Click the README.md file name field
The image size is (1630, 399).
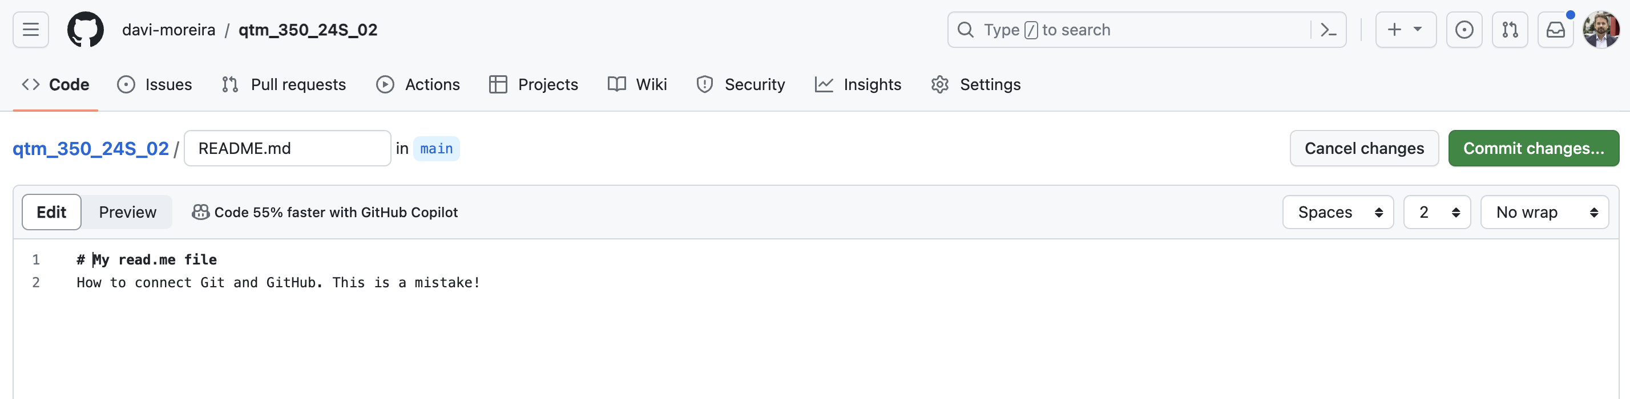(x=287, y=149)
